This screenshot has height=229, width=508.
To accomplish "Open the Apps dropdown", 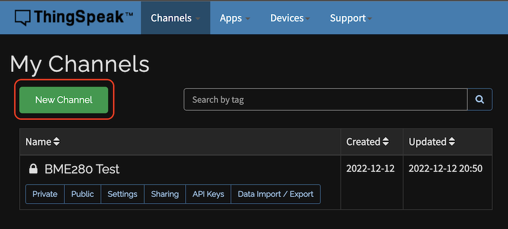I will (234, 18).
